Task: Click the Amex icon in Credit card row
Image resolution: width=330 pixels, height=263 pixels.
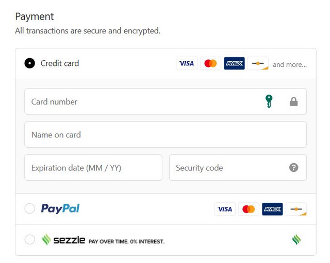Action: (234, 64)
